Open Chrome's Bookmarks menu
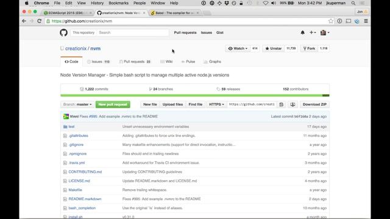Viewport: 390px width, 219px height. pyautogui.click(x=118, y=3)
